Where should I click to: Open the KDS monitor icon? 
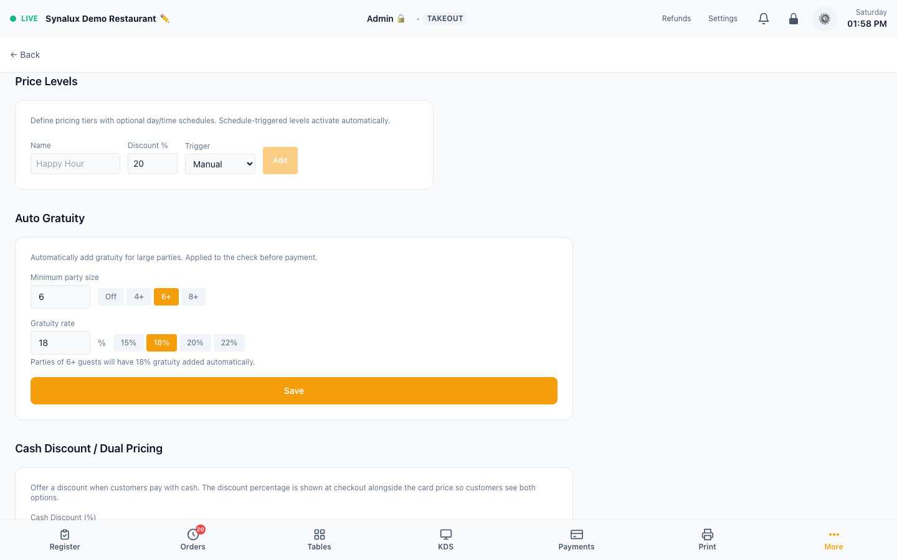[446, 534]
